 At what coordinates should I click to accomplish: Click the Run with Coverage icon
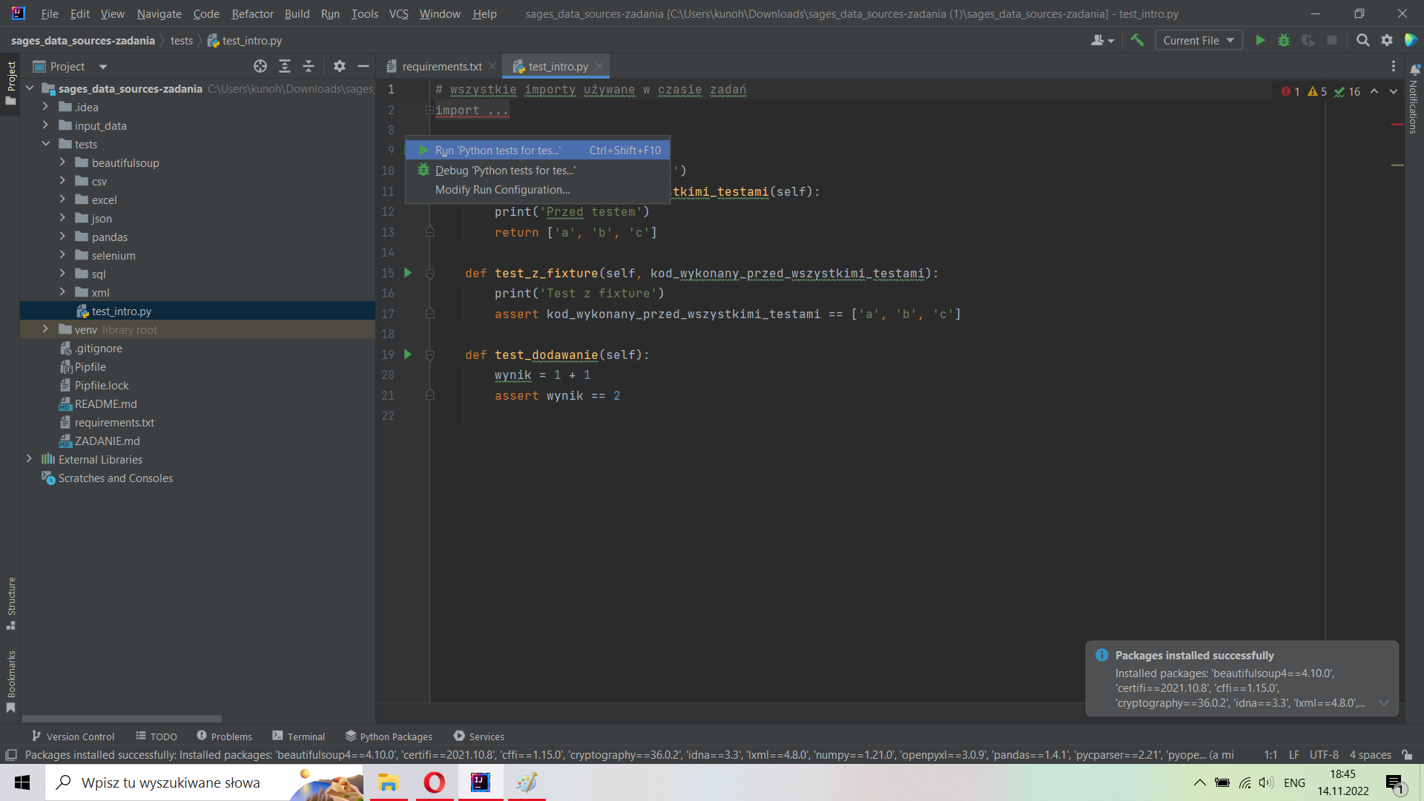[x=1308, y=40]
